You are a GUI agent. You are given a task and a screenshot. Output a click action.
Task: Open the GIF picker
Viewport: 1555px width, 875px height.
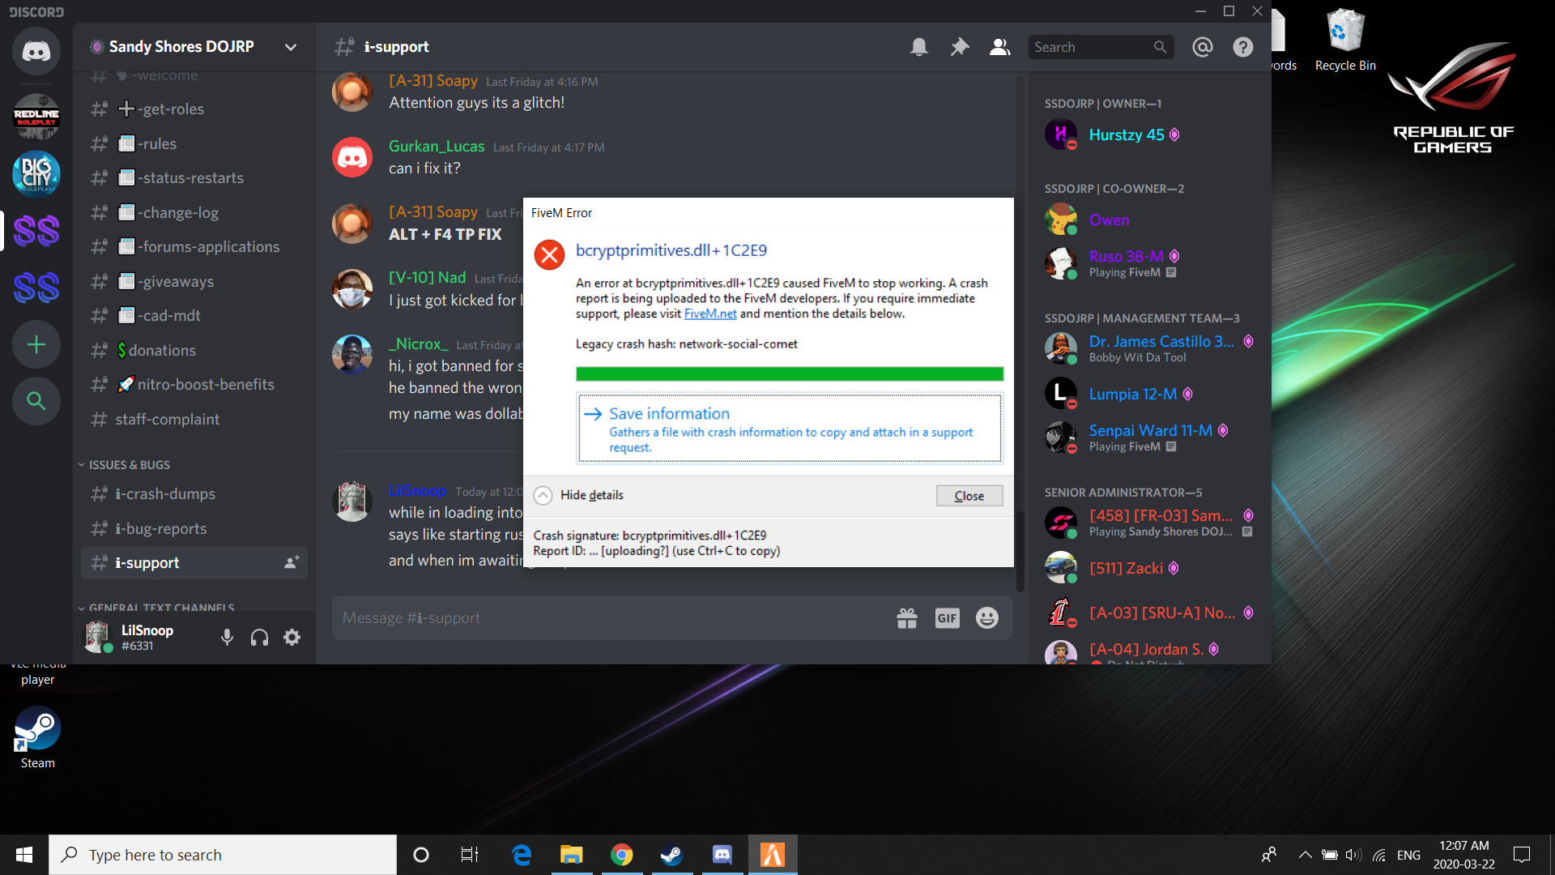[x=948, y=617]
